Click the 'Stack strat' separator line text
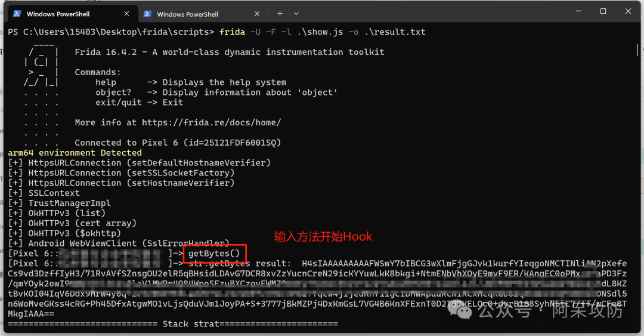The width and height of the screenshot is (644, 336). click(x=173, y=324)
